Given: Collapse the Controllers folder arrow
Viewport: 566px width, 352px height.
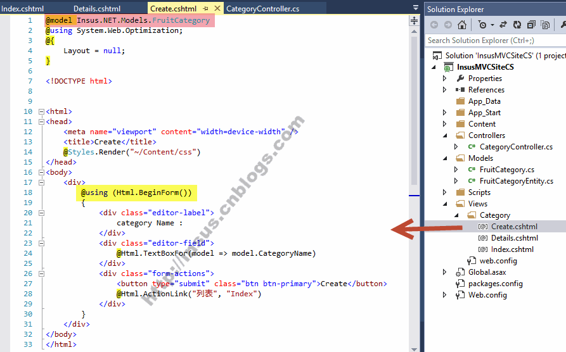Looking at the screenshot, I should 445,135.
